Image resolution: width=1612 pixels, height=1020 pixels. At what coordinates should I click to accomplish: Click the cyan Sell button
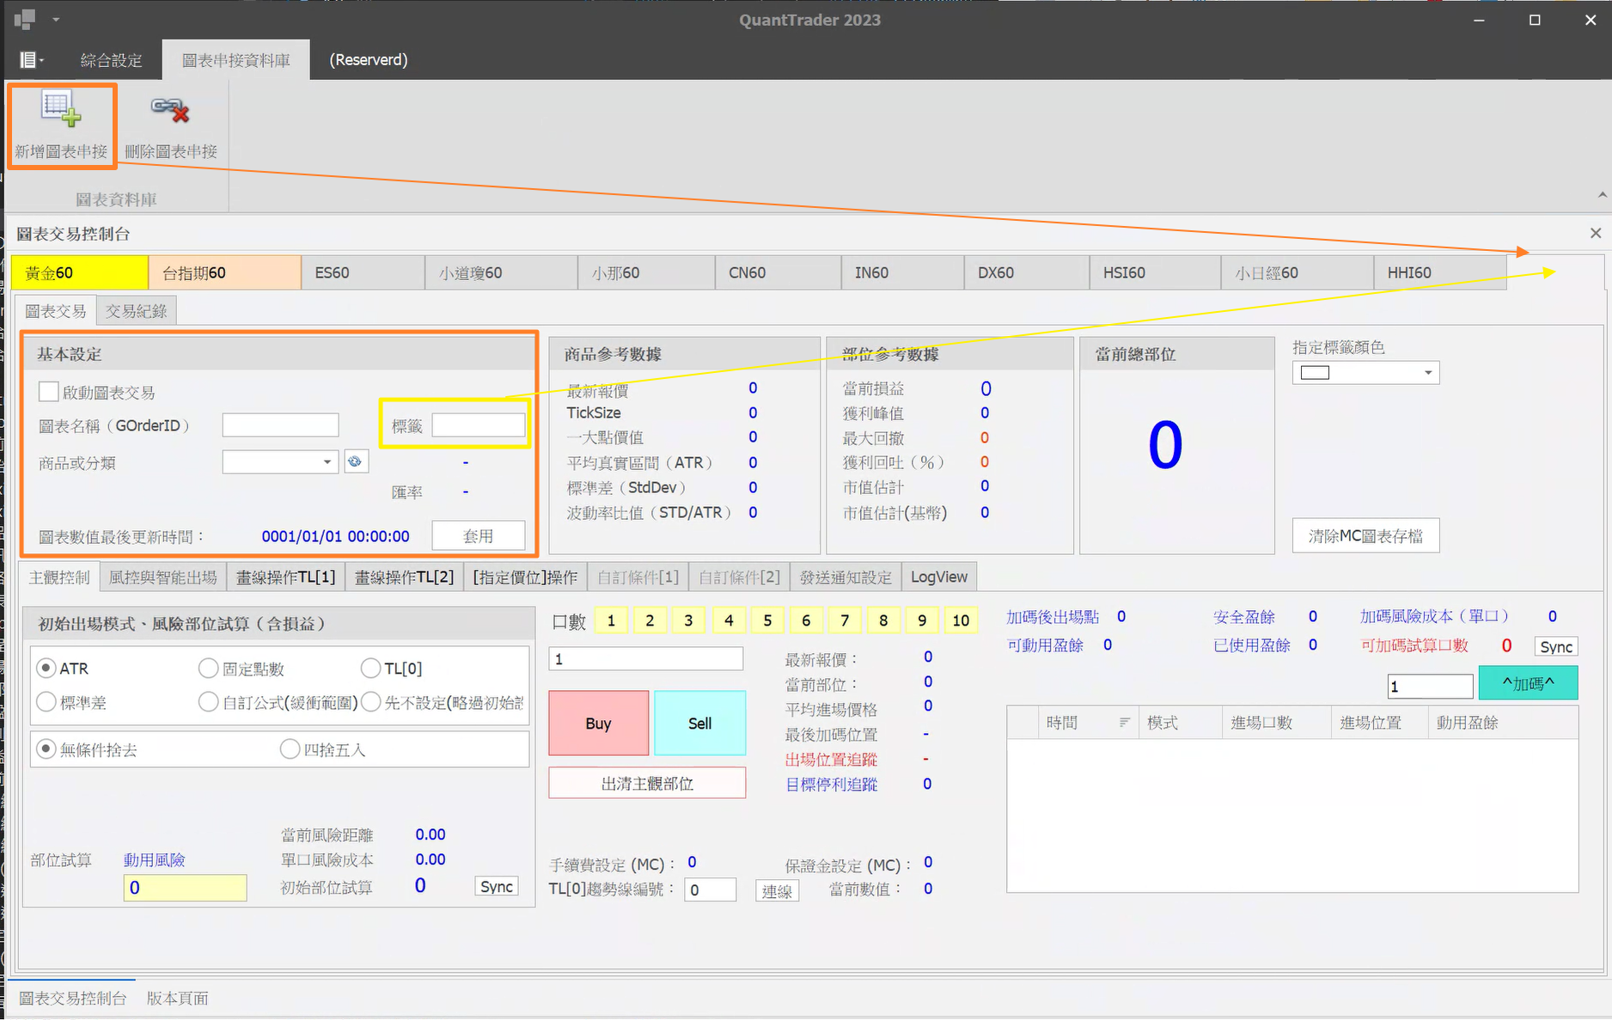[x=699, y=723]
